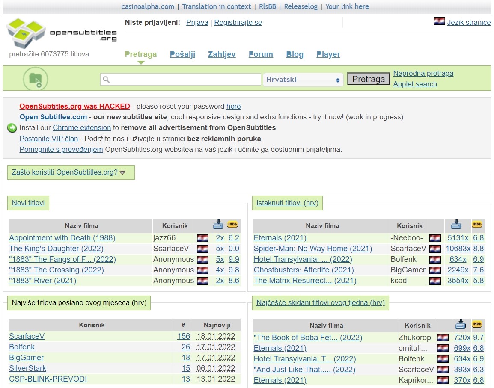Click flag in "1883" The Fangs of F... row
This screenshot has height=388, width=494.
coord(202,260)
